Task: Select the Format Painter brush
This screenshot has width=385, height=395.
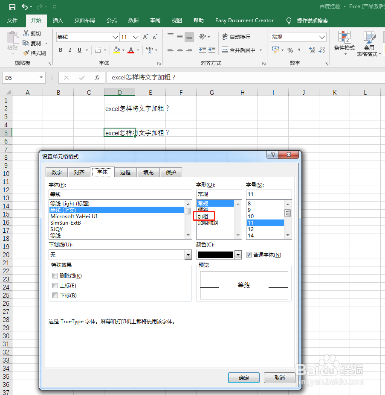Action: tap(26, 53)
